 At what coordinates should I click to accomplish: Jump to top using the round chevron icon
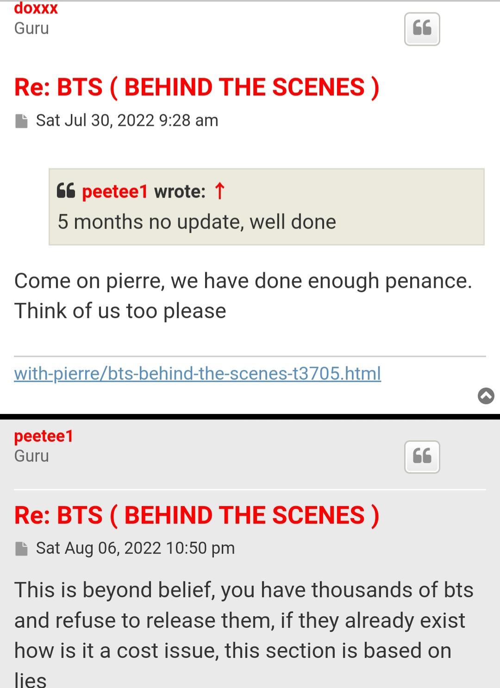[486, 396]
